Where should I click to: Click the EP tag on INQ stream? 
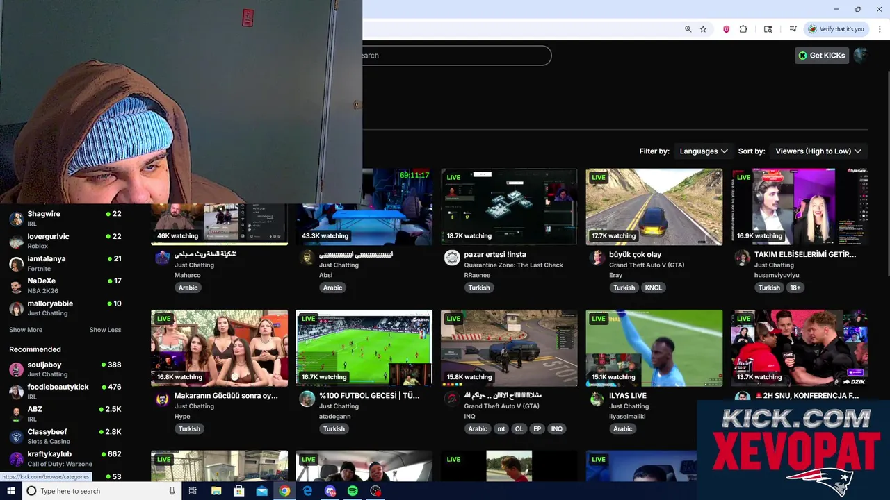537,428
